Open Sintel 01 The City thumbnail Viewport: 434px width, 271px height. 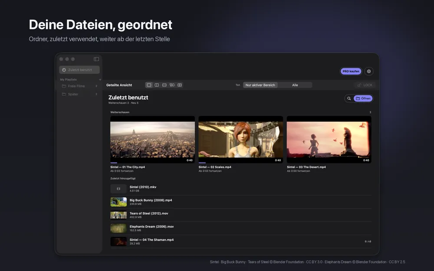click(152, 139)
